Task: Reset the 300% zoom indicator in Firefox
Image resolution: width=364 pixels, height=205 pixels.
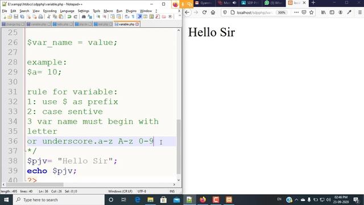Action: [x=282, y=13]
